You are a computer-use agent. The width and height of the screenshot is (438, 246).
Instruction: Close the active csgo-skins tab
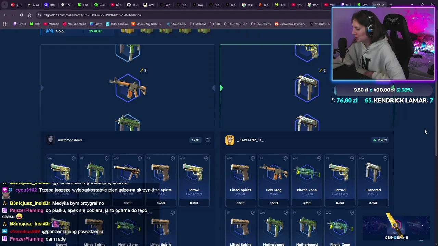(383, 5)
